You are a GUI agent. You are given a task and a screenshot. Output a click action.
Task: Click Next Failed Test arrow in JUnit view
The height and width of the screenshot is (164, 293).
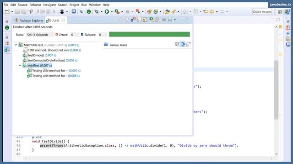click(121, 20)
